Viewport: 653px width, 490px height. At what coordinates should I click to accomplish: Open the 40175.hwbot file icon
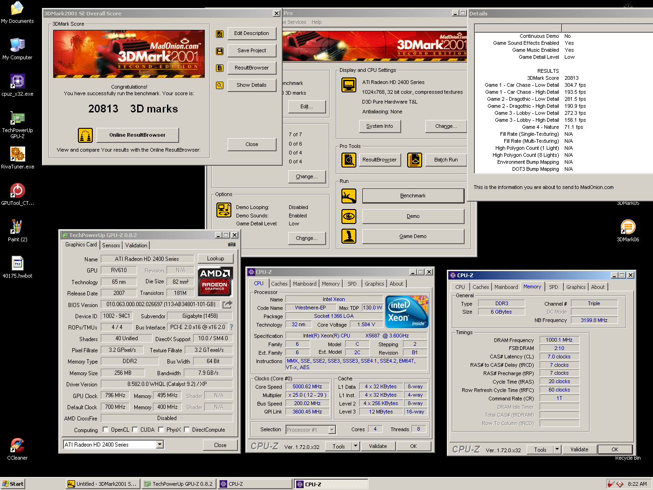click(x=17, y=267)
